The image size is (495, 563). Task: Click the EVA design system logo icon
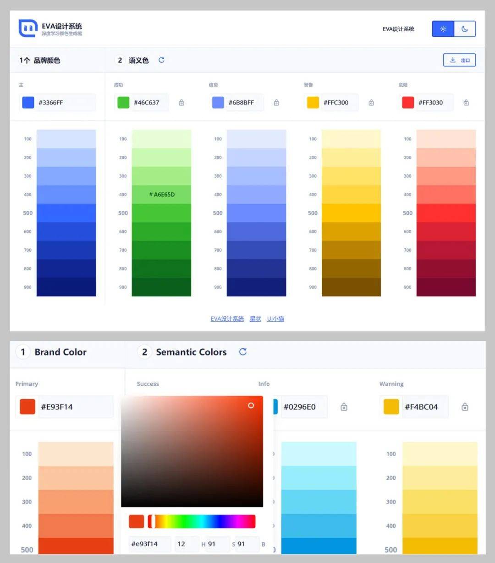pos(27,28)
